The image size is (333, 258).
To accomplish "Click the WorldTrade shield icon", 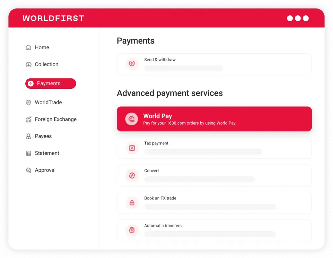I will [28, 102].
